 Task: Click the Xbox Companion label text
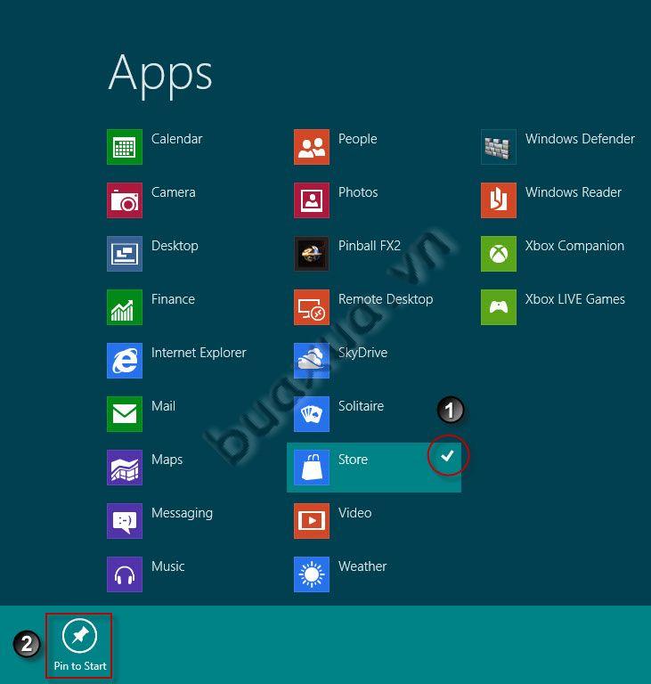[574, 246]
